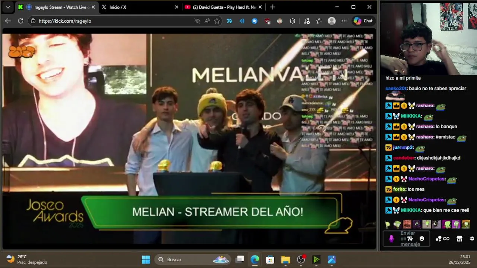Go back using the browser back arrow

pos(8,21)
